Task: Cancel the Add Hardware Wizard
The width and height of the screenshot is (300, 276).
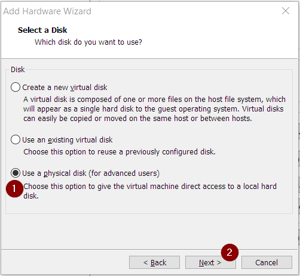Action: 267,262
